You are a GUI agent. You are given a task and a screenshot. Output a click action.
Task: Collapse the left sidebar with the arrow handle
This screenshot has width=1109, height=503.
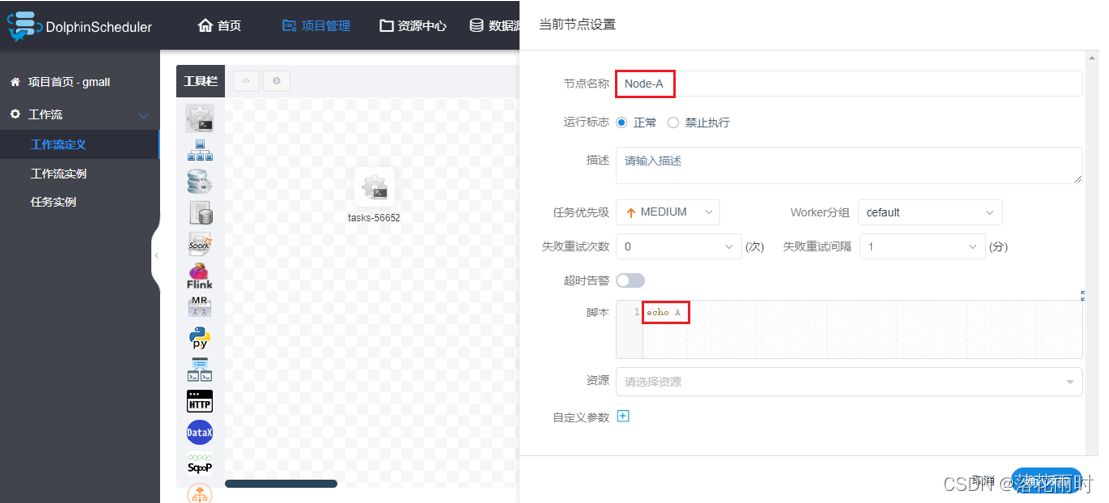pyautogui.click(x=156, y=255)
